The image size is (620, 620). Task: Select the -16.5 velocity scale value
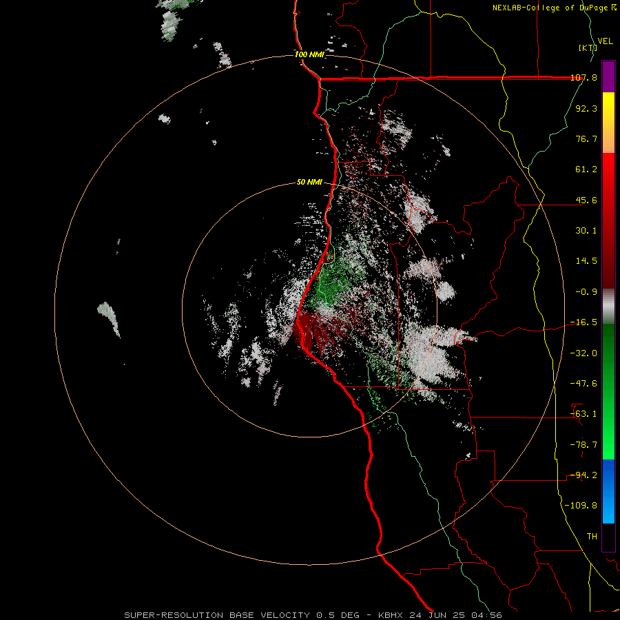click(583, 322)
